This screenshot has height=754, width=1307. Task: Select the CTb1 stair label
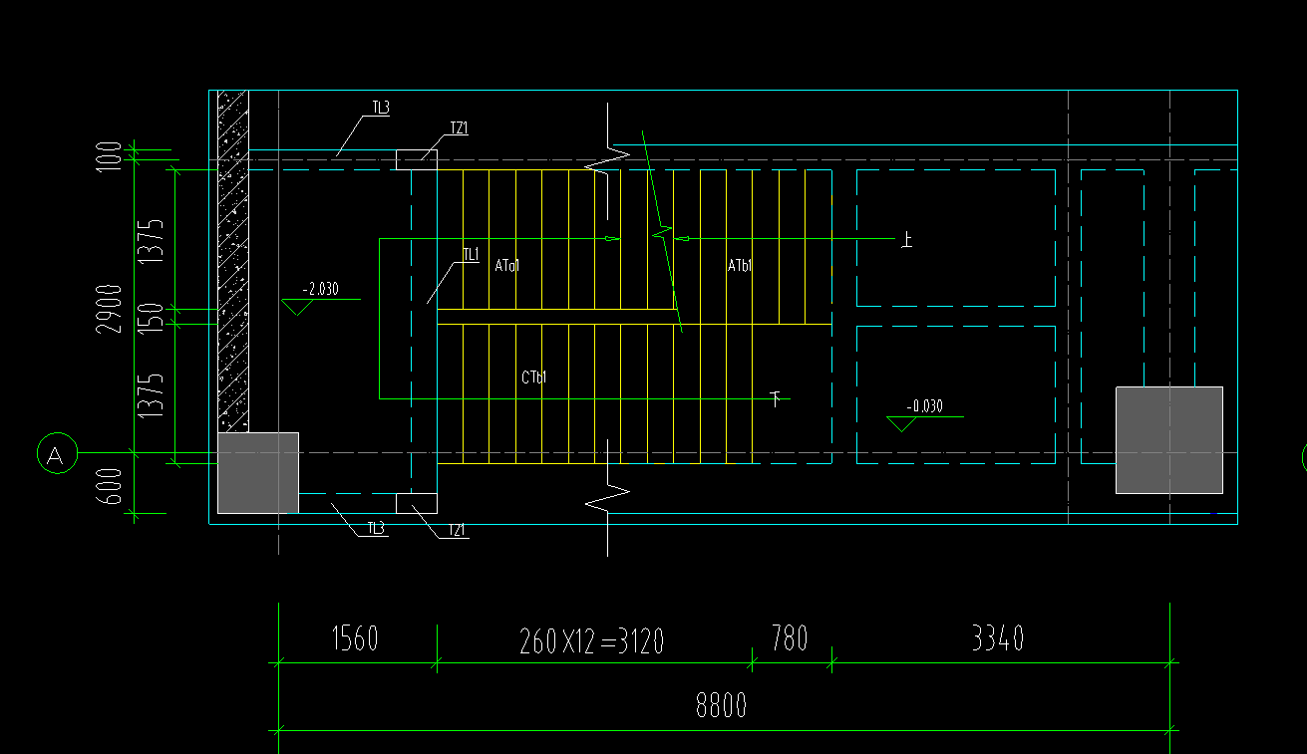533,377
